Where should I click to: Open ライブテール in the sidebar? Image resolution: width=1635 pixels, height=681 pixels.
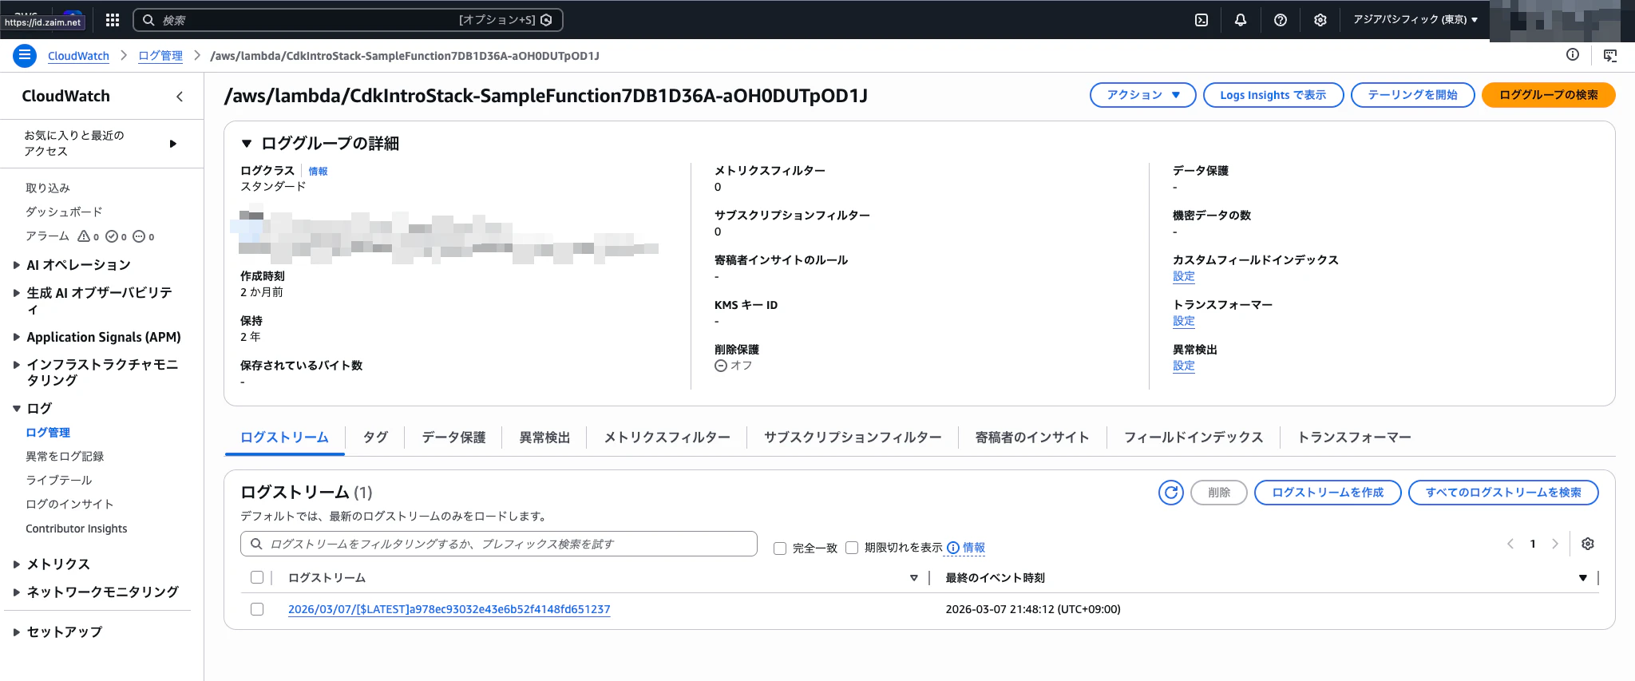pos(59,480)
